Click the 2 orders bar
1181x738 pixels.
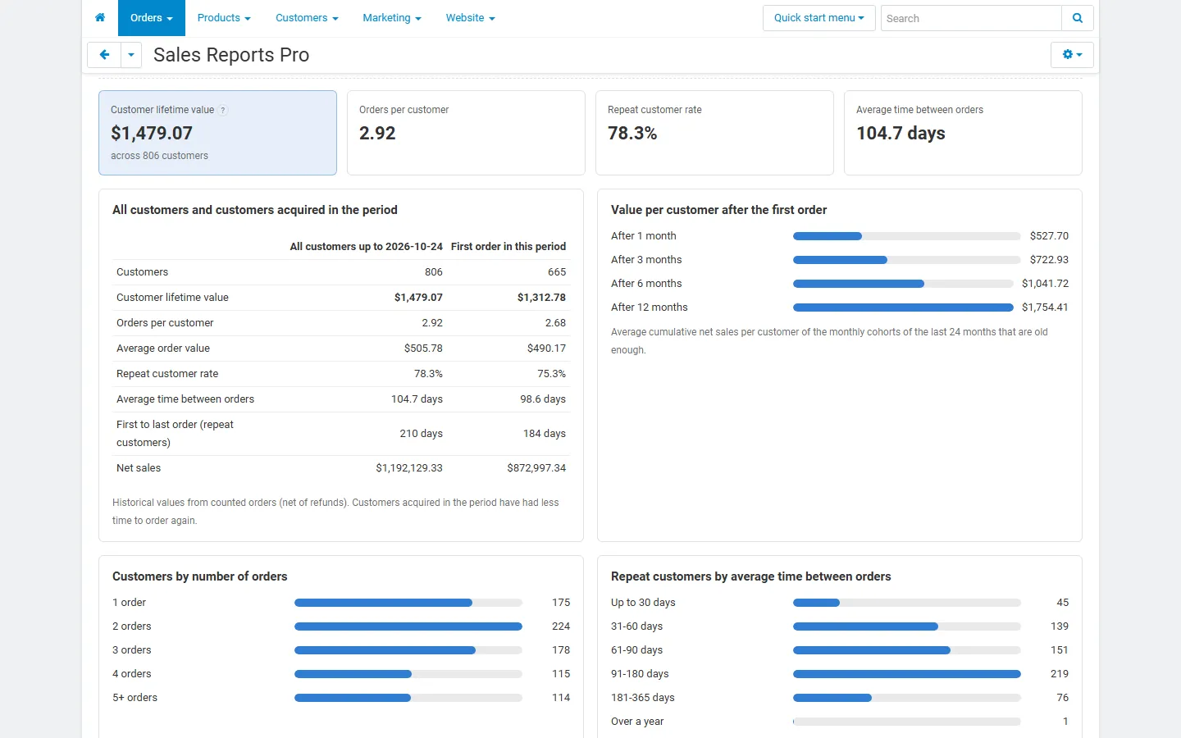[x=408, y=626]
